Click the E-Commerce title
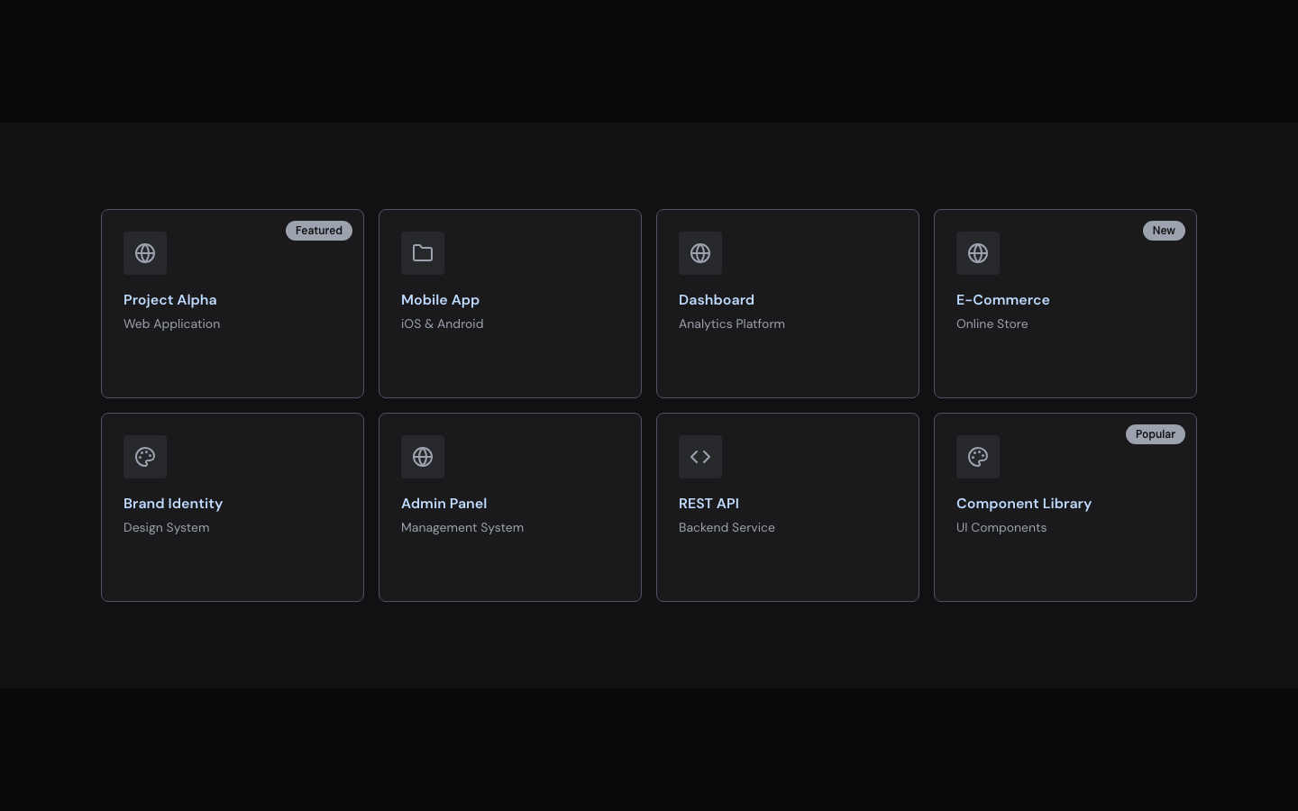The height and width of the screenshot is (811, 1298). click(1002, 300)
